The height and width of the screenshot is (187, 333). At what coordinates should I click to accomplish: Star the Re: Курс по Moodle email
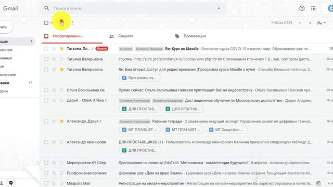tap(54, 49)
